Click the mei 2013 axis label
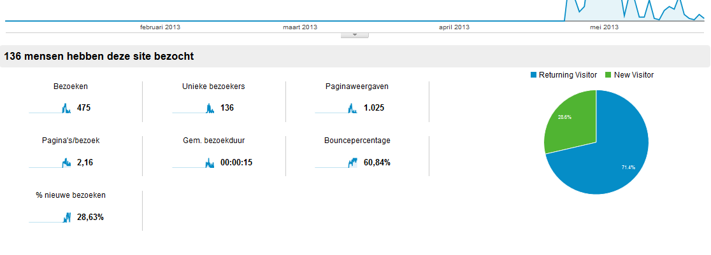The image size is (711, 255). coord(605,27)
